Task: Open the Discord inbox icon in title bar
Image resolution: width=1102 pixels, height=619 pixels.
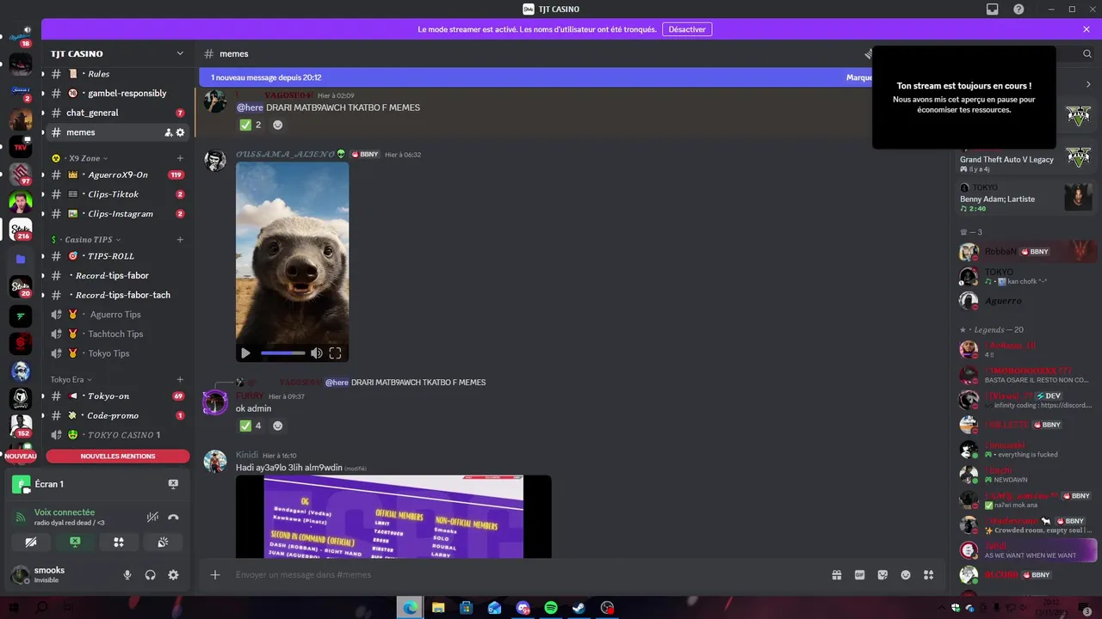Action: tap(992, 9)
